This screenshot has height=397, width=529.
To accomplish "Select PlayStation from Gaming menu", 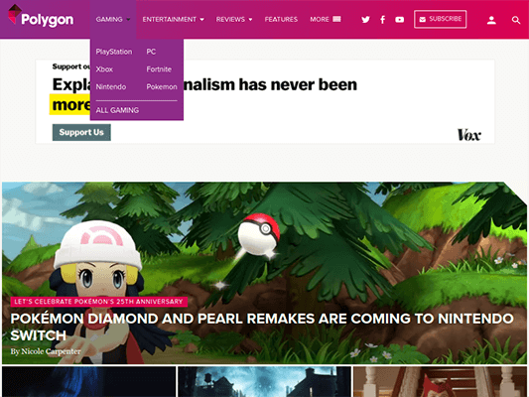I will 114,52.
